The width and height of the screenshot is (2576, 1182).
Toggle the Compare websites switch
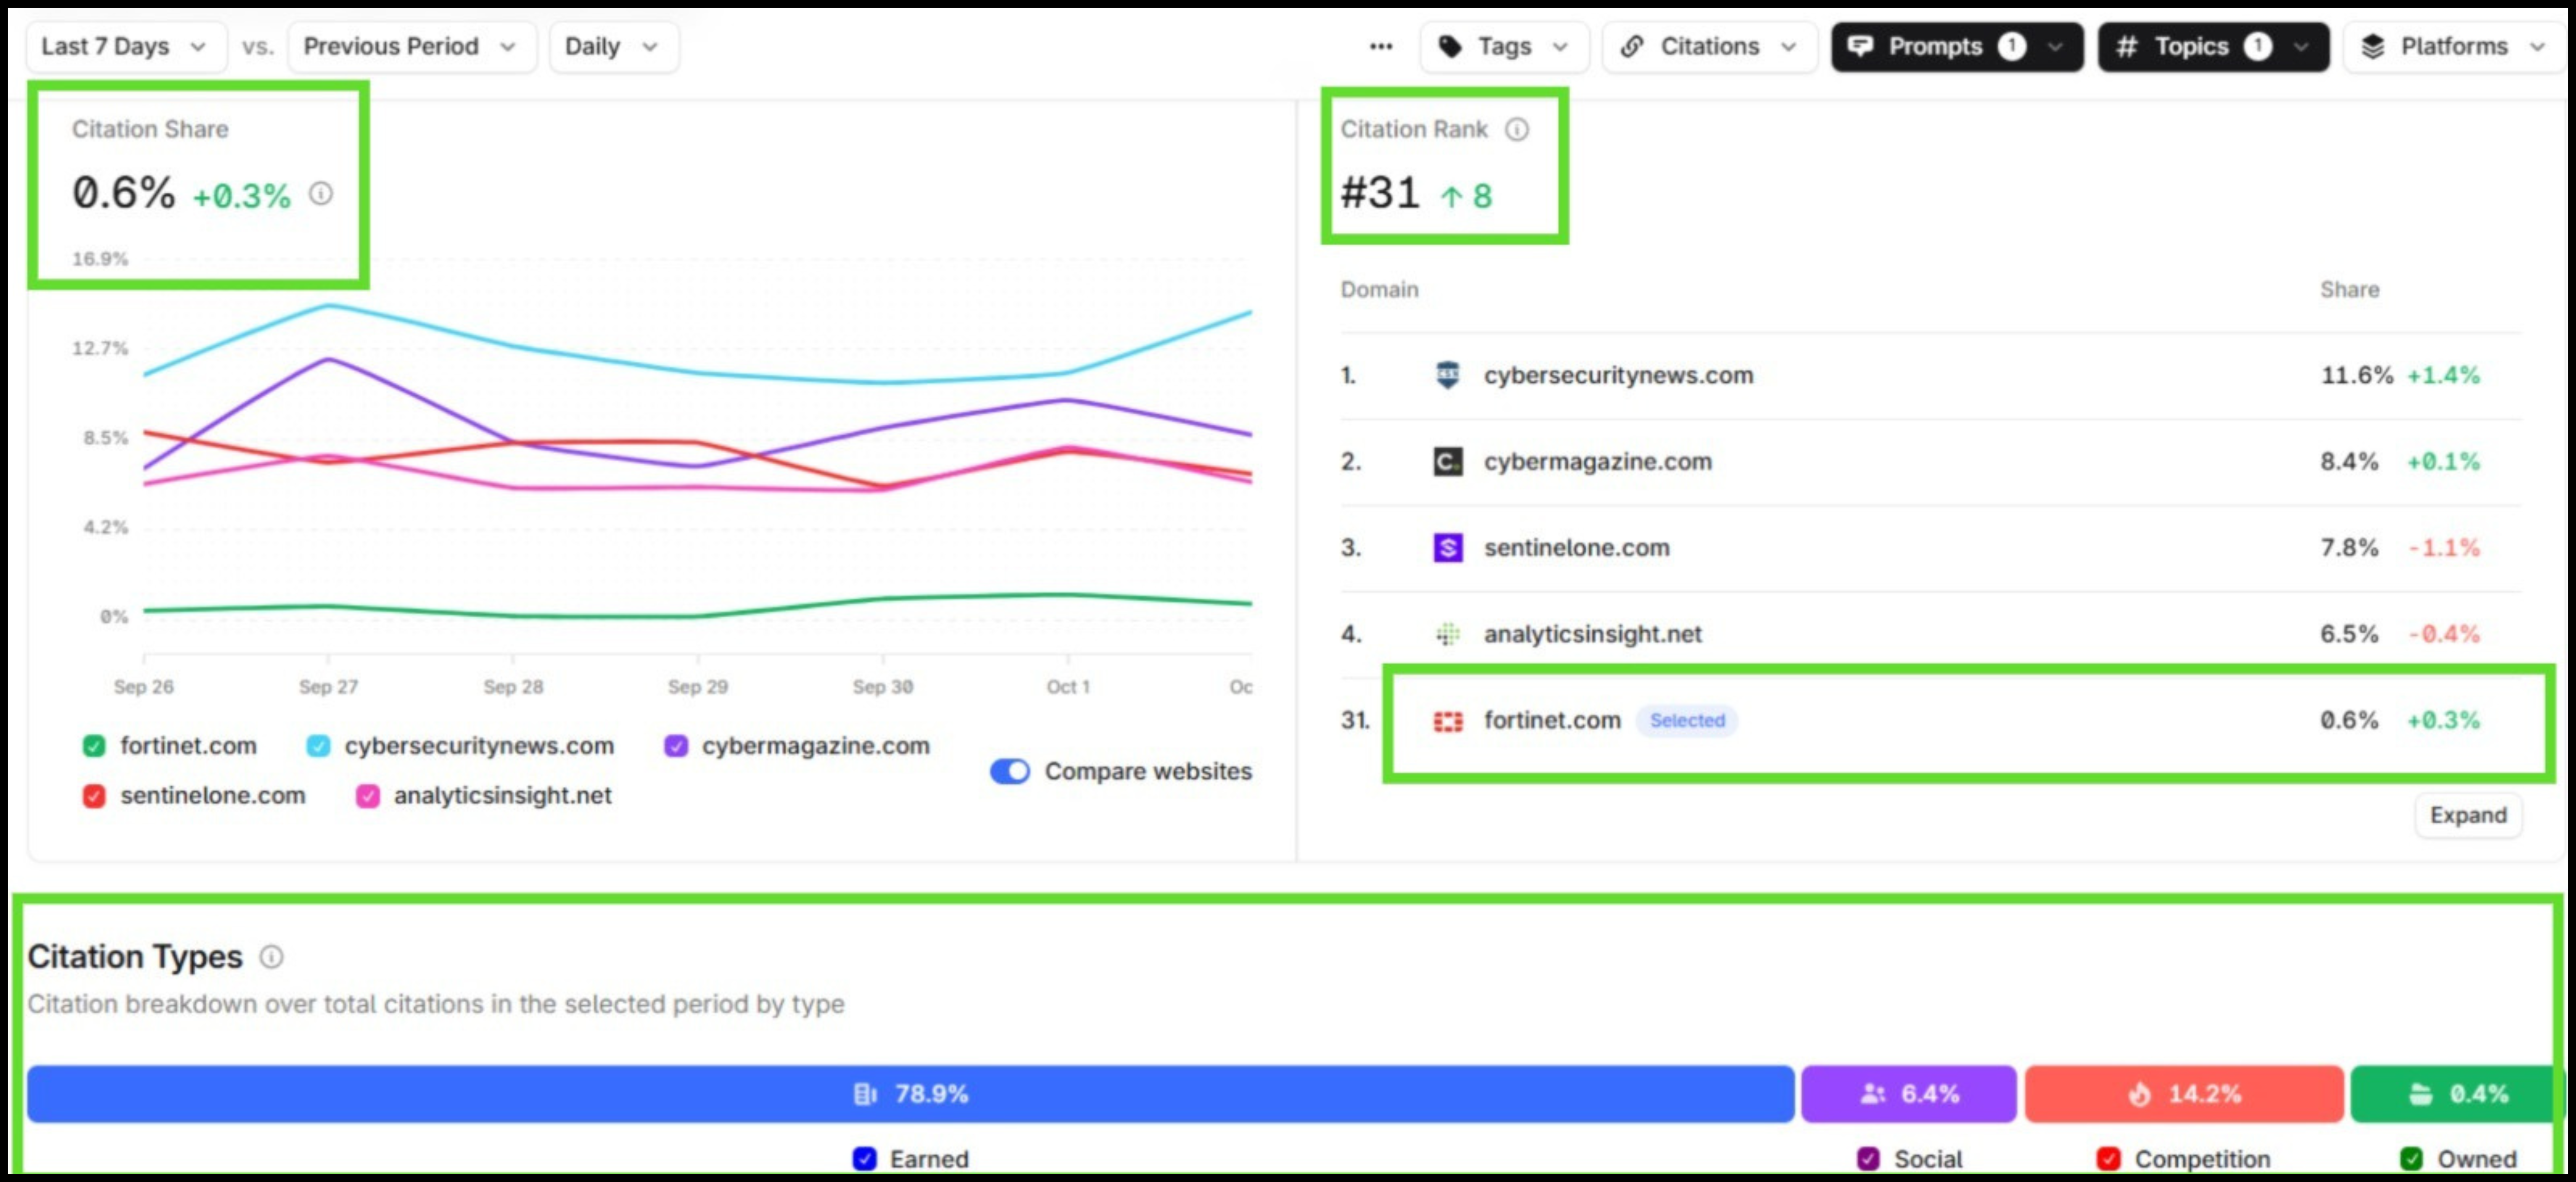pos(1009,771)
